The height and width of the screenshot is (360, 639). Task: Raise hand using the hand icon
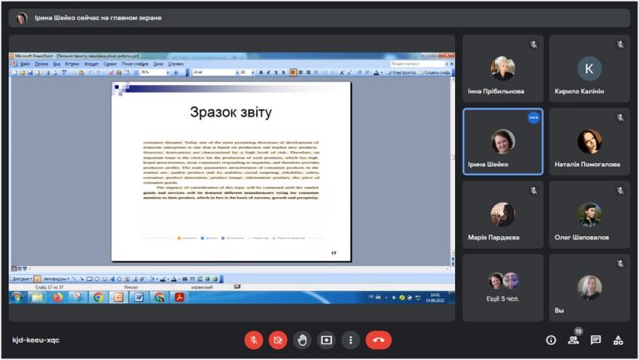pos(302,340)
